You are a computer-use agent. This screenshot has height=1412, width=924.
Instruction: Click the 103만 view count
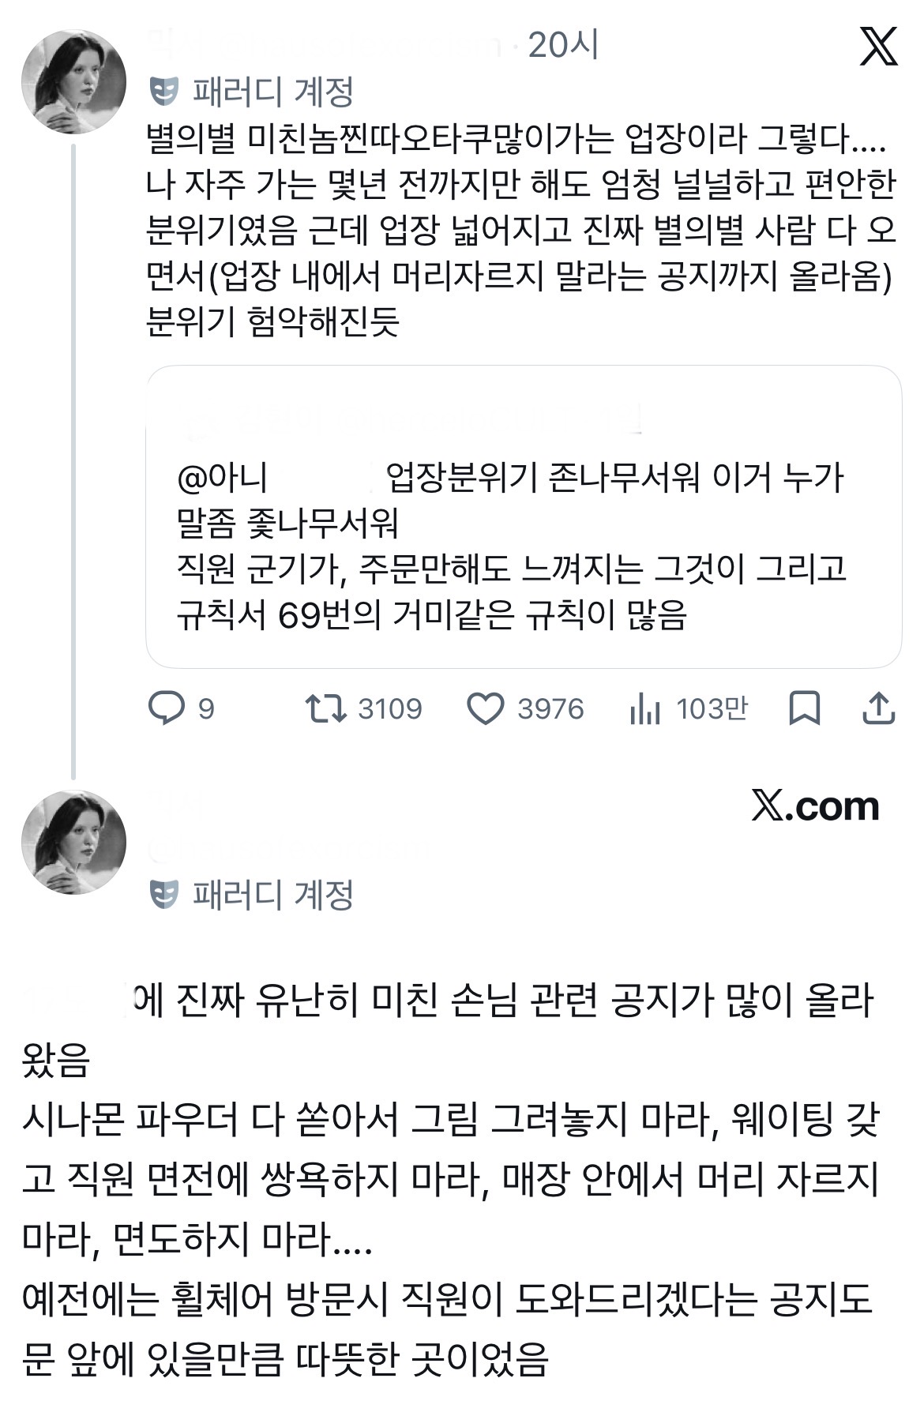(711, 708)
